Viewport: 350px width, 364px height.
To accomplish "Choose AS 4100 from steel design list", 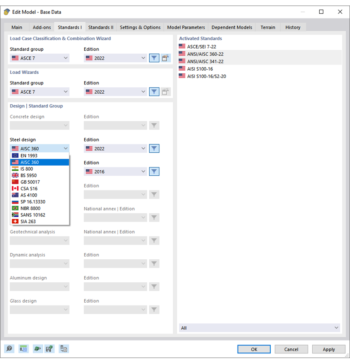I will (40, 195).
